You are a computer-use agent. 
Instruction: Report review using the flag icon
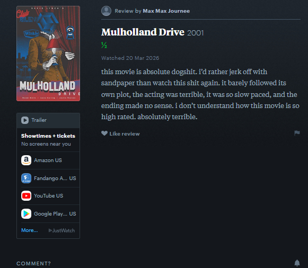click(297, 133)
